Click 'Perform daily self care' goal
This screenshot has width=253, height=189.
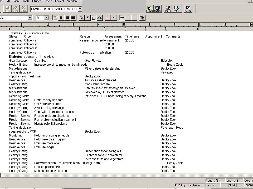coord(49,100)
